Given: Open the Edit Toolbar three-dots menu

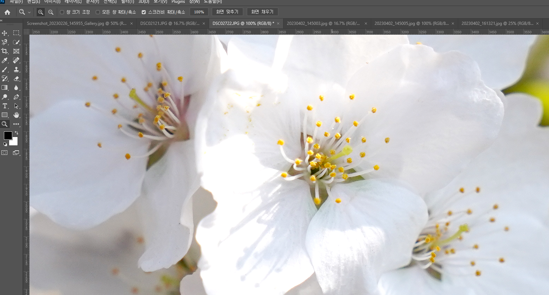Looking at the screenshot, I should click(16, 124).
